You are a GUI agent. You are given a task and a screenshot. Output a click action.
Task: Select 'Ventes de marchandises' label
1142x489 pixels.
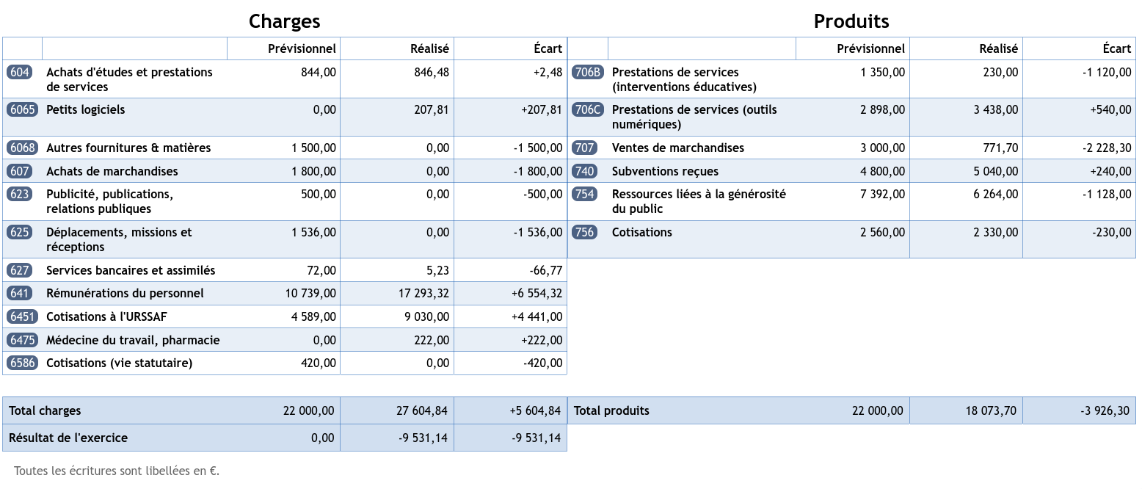pyautogui.click(x=678, y=148)
